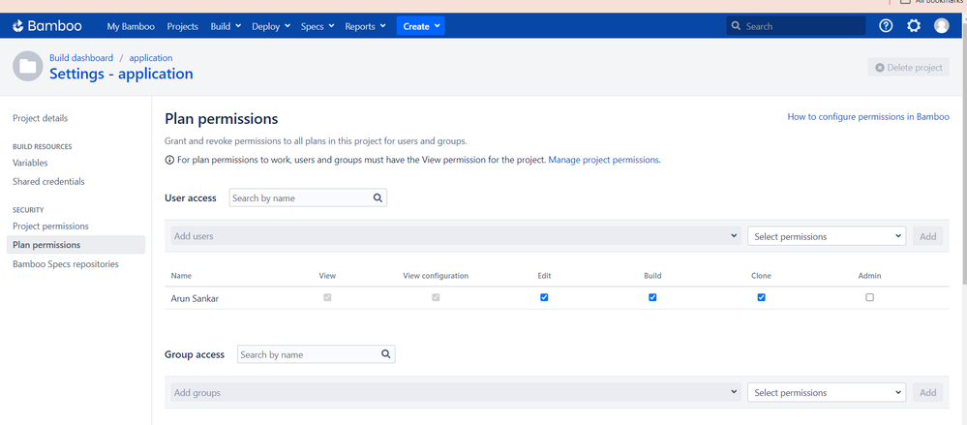Toggle Build permission for Arun Sankar

[652, 297]
